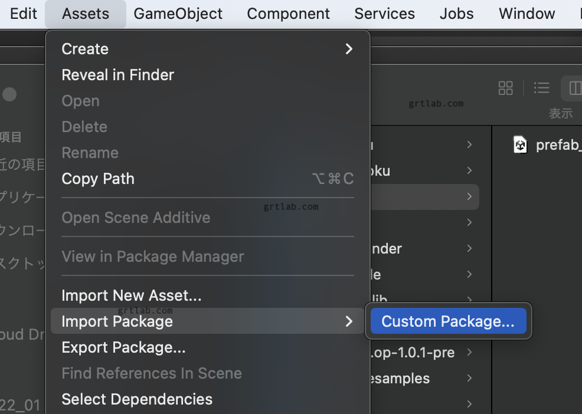Screen dimensions: 582x414
Task: Click the prefab_ Unity asset icon
Action: pyautogui.click(x=520, y=144)
